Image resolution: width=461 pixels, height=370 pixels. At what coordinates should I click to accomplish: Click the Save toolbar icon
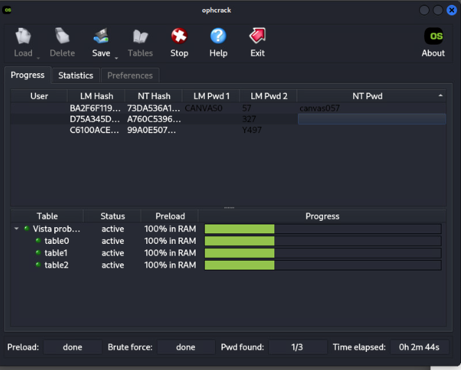pos(101,37)
